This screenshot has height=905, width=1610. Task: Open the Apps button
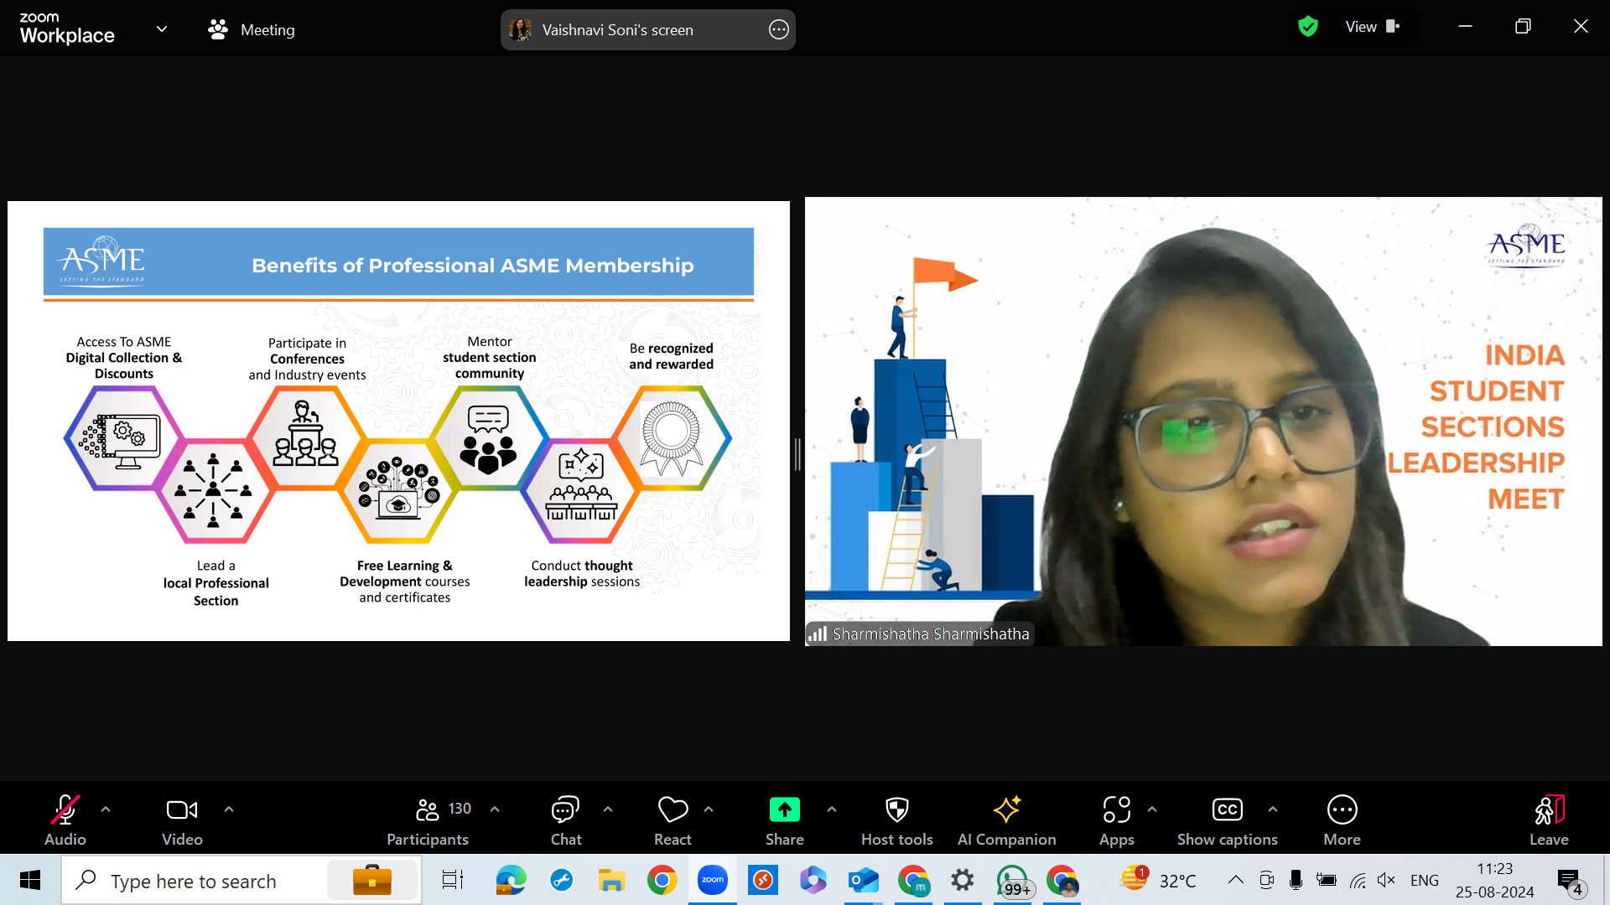coord(1117,820)
